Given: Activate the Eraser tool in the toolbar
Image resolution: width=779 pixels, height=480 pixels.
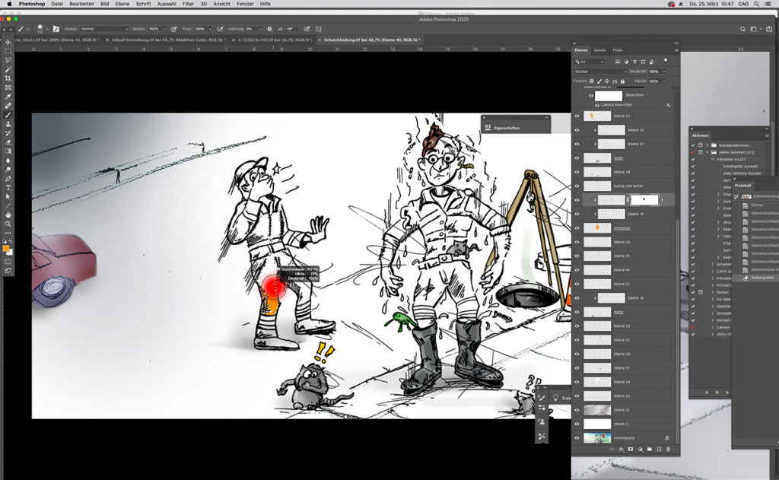Looking at the screenshot, I should coord(8,142).
